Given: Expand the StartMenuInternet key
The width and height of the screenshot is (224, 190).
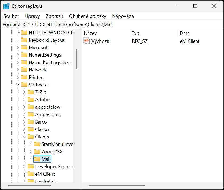Looking at the screenshot, I should pyautogui.click(x=31, y=144).
